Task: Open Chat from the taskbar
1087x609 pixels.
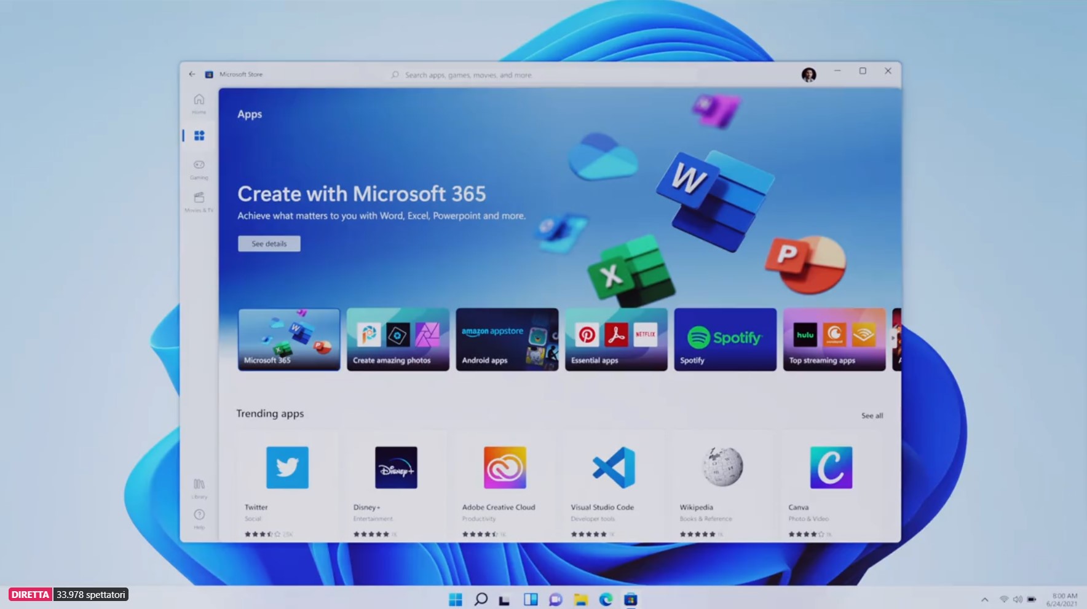Action: point(555,599)
